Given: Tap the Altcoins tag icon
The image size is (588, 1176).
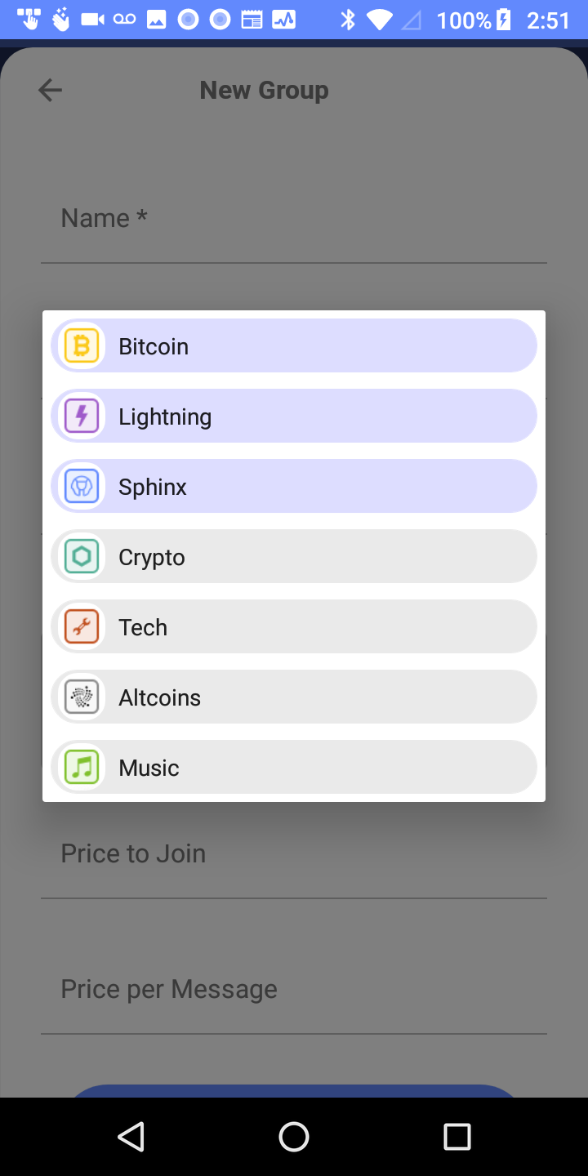Looking at the screenshot, I should (x=82, y=697).
